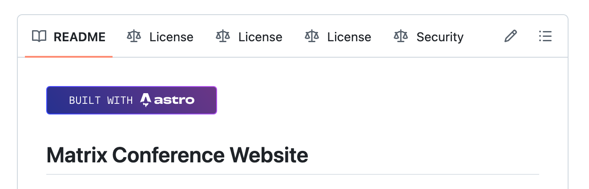Click the Matrix Conference Website heading
Viewport: 589px width, 189px height.
[x=178, y=155]
